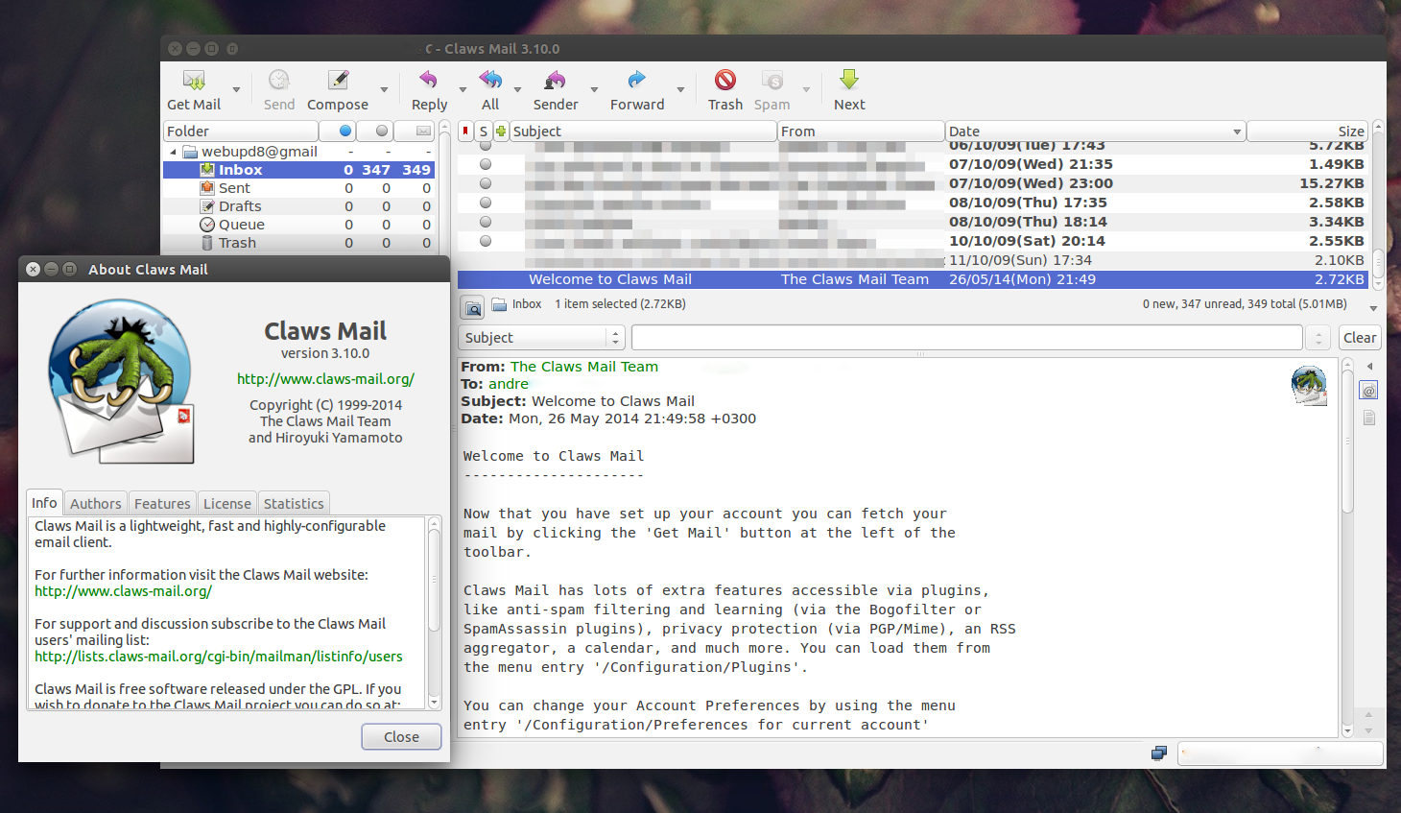Click the Reply All toolbar icon
The width and height of the screenshot is (1401, 813).
(490, 80)
